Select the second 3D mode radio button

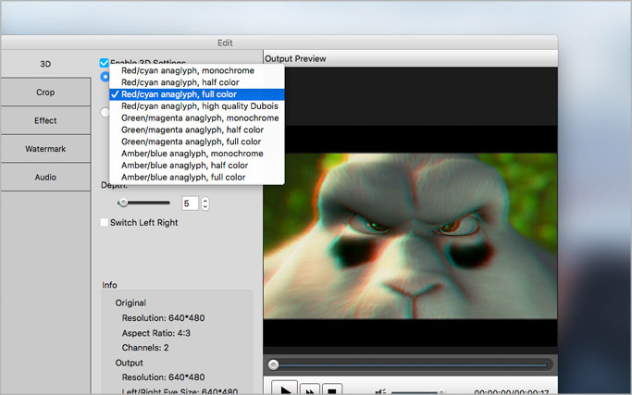pos(105,112)
